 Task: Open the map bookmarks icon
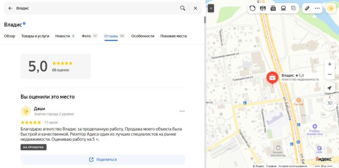tap(263, 8)
